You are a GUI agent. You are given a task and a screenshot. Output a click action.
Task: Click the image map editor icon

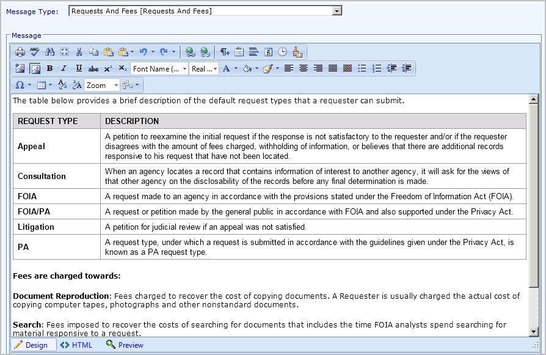35,68
